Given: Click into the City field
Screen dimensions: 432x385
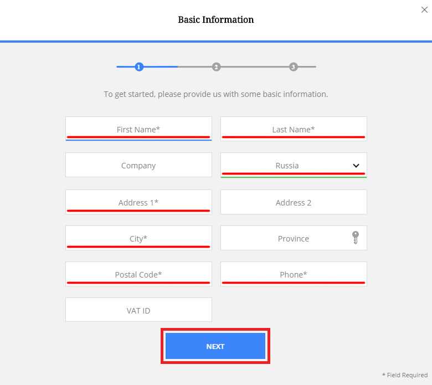Looking at the screenshot, I should click(138, 238).
